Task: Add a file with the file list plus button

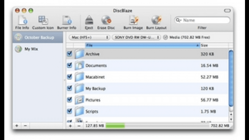Action: click(x=70, y=126)
